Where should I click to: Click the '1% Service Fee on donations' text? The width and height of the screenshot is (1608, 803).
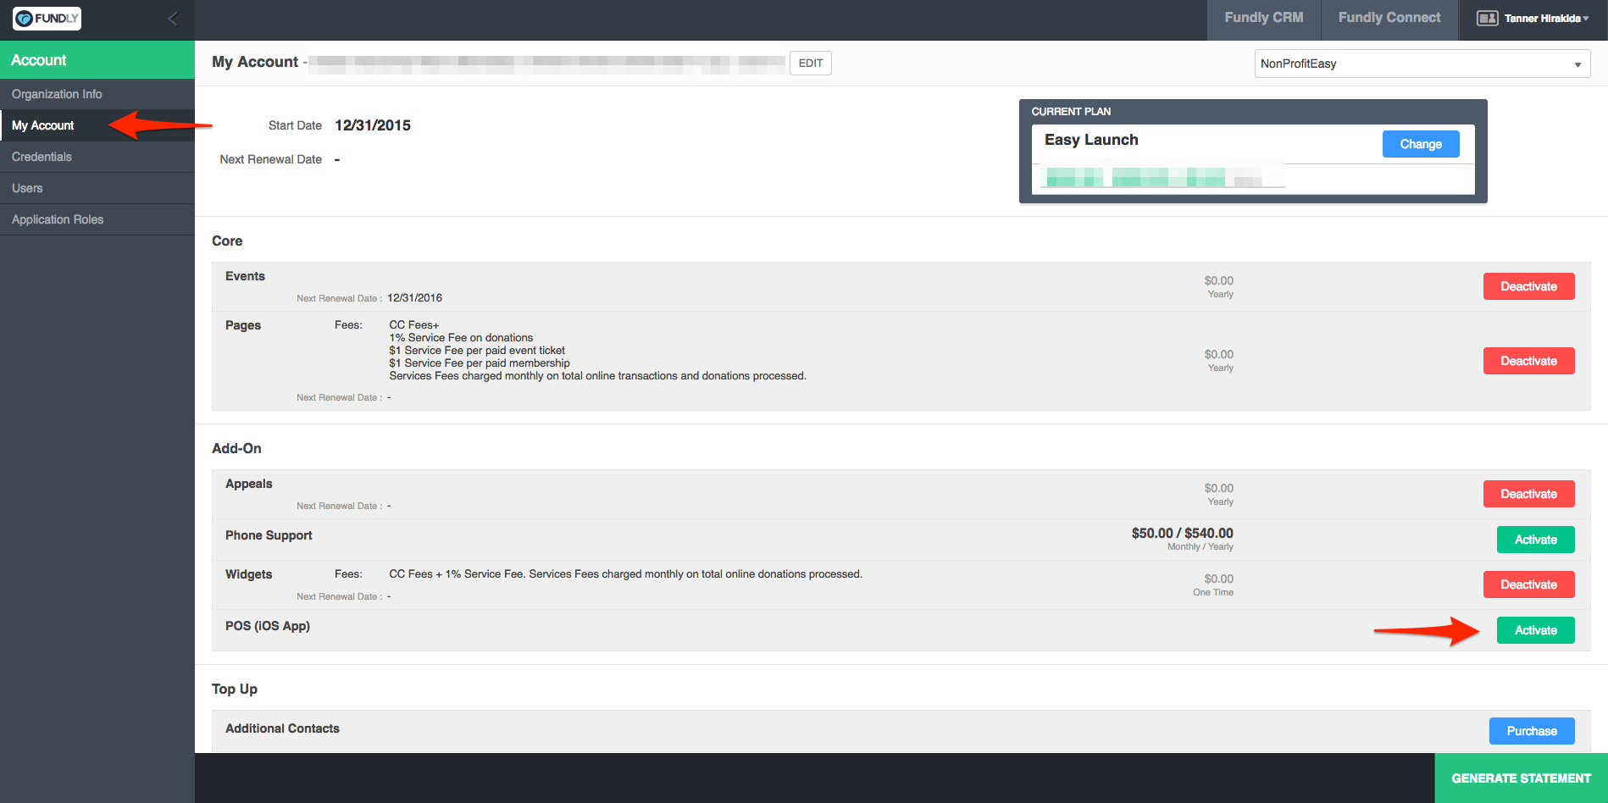click(x=461, y=337)
